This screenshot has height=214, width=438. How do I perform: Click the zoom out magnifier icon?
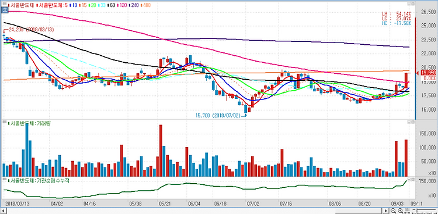[x=394, y=211]
